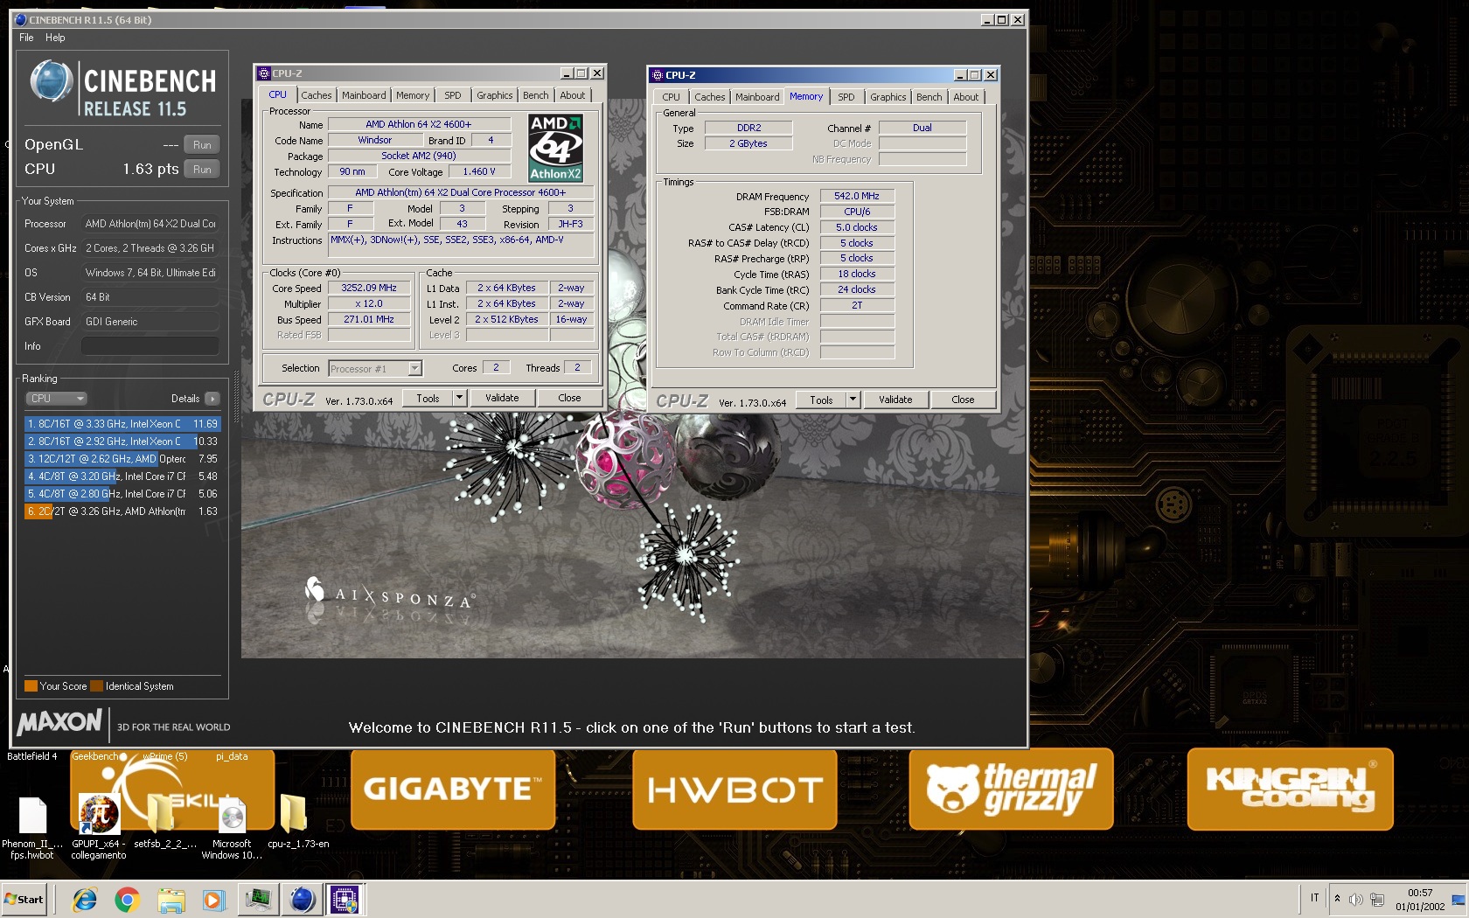
Task: Open GPUPI_x64 shortcut on desktop
Action: (99, 827)
